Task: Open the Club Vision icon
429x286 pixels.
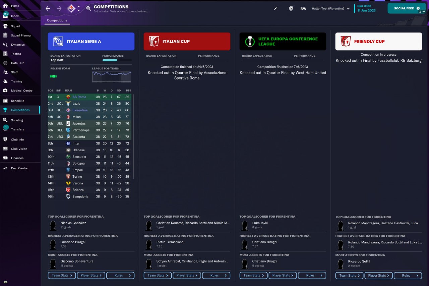Action: (5, 149)
